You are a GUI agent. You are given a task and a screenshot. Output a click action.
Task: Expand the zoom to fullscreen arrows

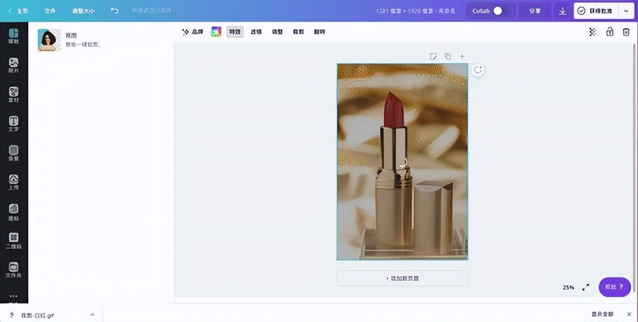click(585, 287)
